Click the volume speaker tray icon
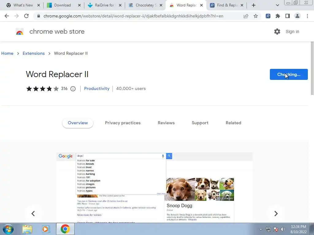The height and width of the screenshot is (235, 314). click(x=283, y=229)
